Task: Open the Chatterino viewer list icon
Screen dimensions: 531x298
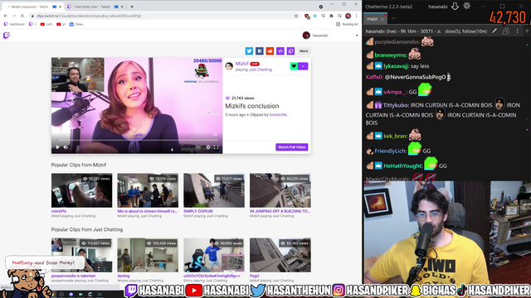Action: click(x=505, y=31)
